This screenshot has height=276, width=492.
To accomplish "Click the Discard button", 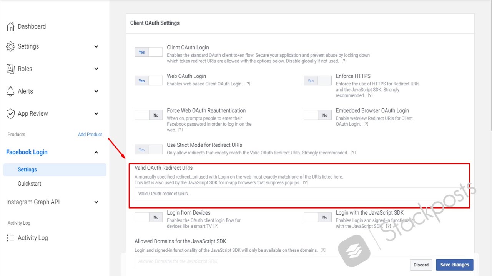I will (421, 265).
